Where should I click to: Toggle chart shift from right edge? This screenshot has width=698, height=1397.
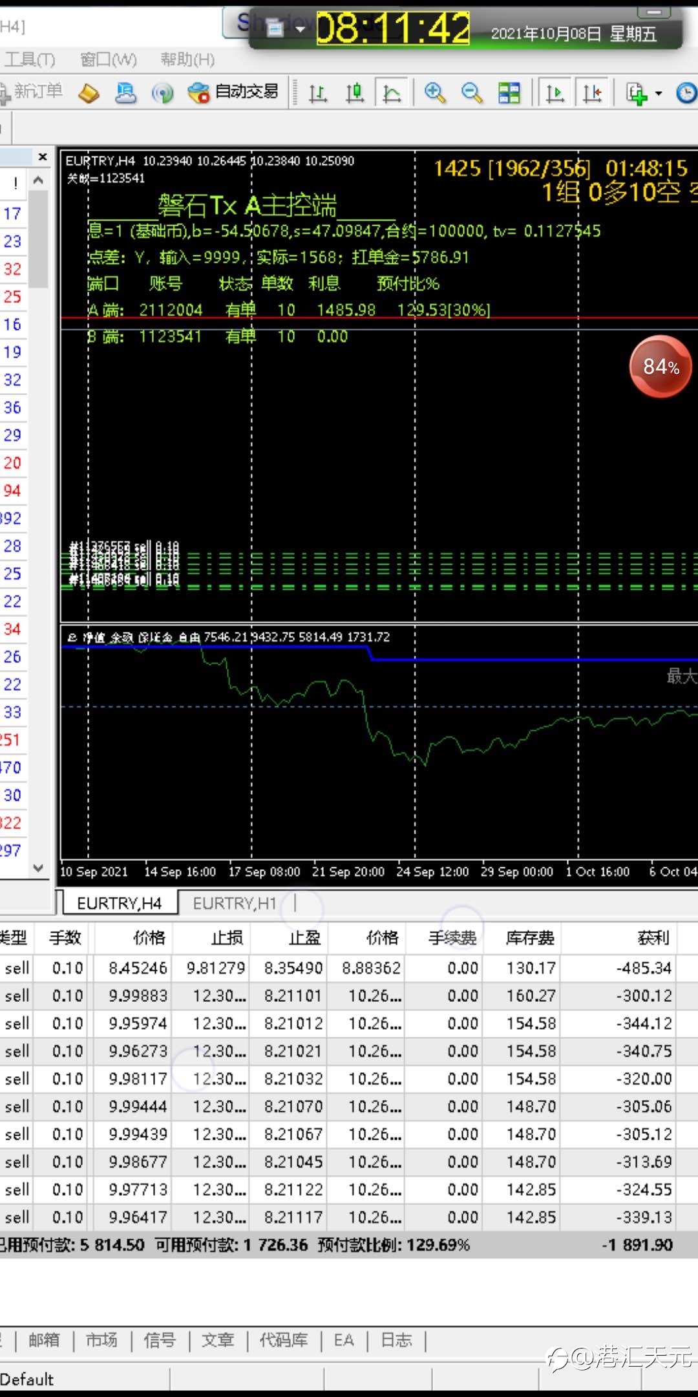592,93
